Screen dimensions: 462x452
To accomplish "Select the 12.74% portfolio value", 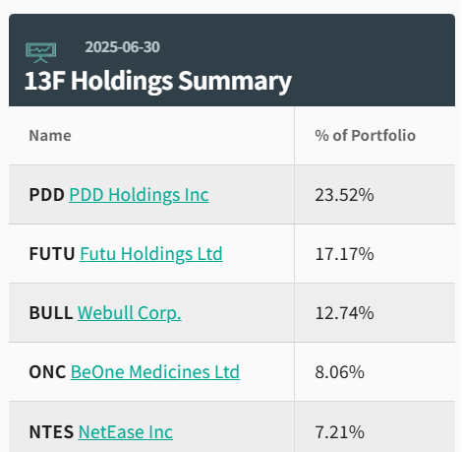I will click(344, 313).
